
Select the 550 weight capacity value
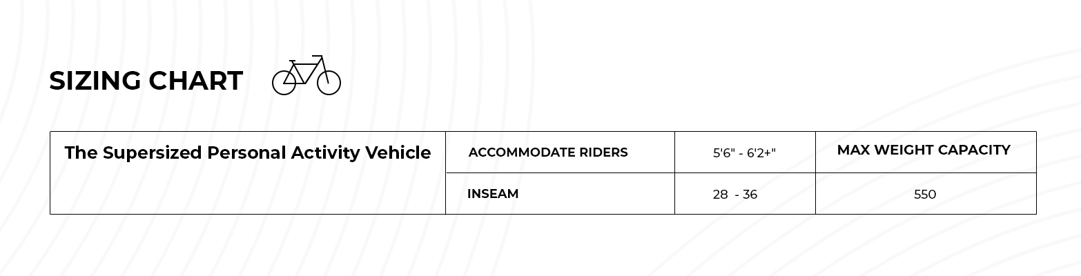point(925,195)
